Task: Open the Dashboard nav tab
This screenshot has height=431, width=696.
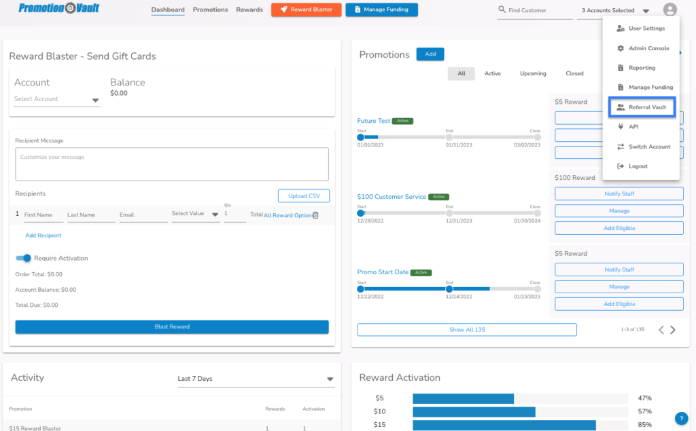Action: point(168,10)
